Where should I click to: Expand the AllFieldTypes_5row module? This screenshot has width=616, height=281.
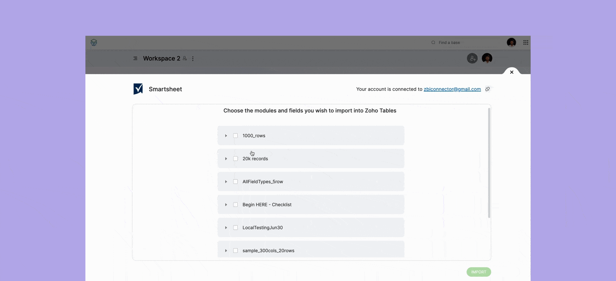(226, 181)
